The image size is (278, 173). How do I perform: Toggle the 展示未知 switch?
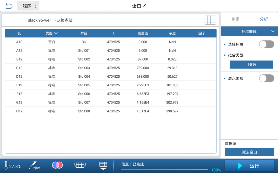(x=266, y=78)
